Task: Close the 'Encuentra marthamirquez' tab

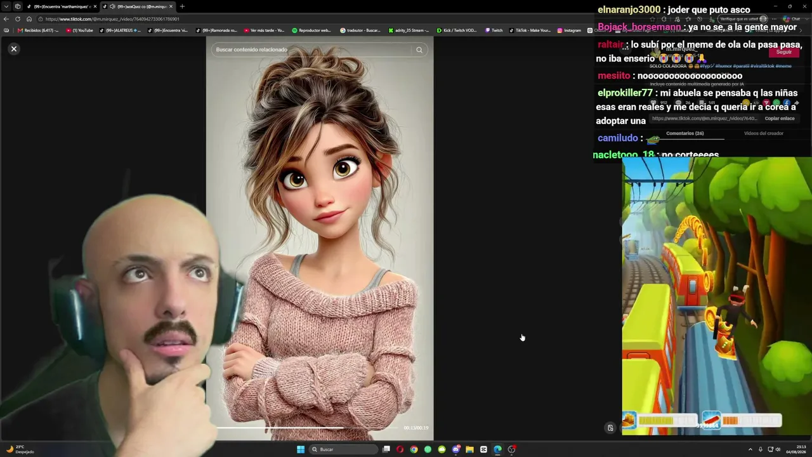Action: click(95, 6)
